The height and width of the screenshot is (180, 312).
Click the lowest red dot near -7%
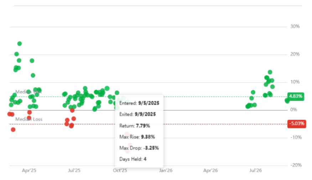pos(13,130)
